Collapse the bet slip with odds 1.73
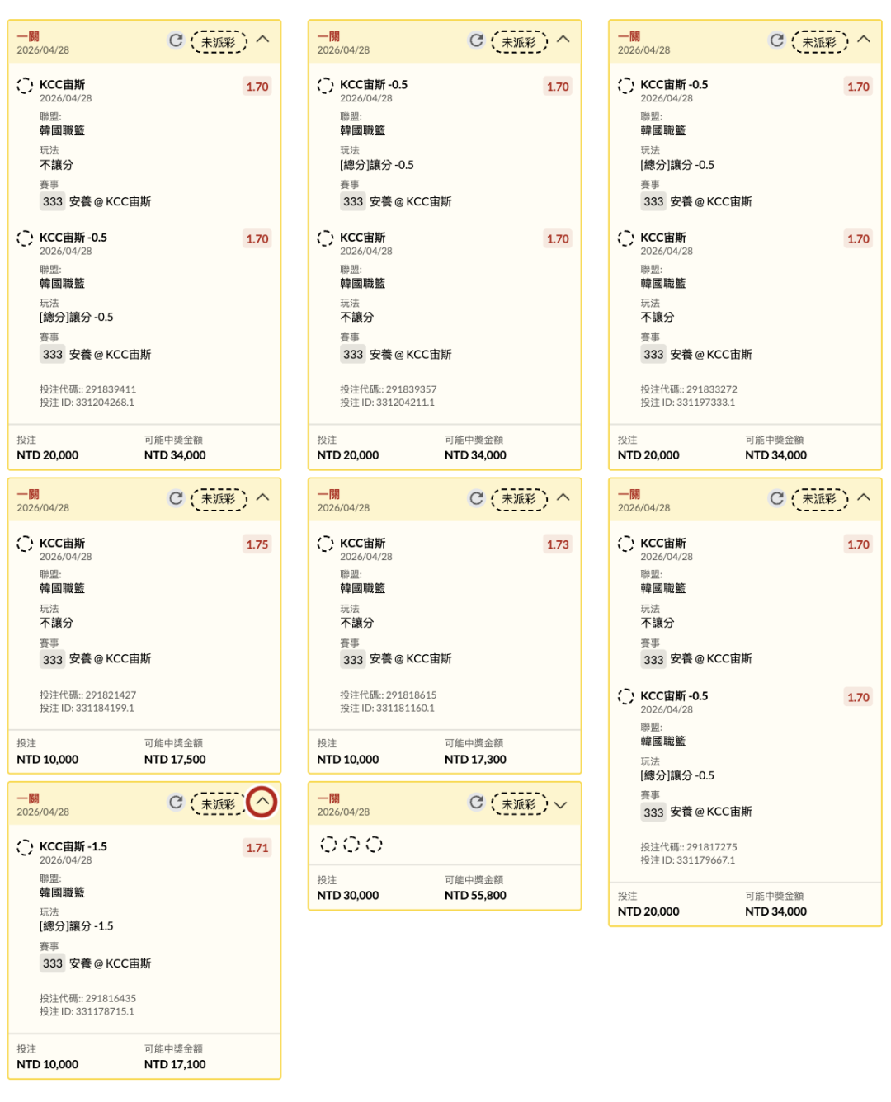Image resolution: width=891 pixels, height=1102 pixels. tap(563, 497)
